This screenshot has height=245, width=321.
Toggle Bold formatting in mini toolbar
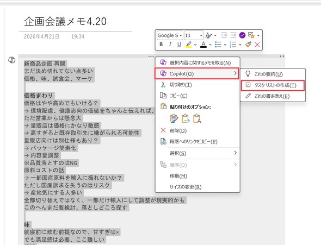(161, 45)
